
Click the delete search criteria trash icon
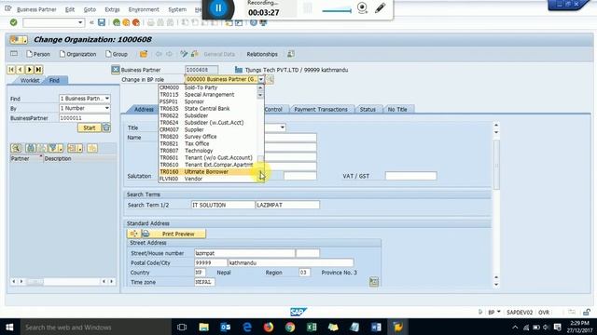click(x=106, y=127)
